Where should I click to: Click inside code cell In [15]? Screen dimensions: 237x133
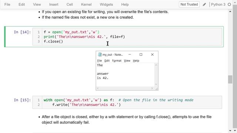click(x=127, y=102)
